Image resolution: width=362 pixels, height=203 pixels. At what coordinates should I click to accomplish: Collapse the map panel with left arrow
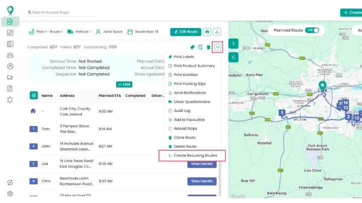coord(233,57)
